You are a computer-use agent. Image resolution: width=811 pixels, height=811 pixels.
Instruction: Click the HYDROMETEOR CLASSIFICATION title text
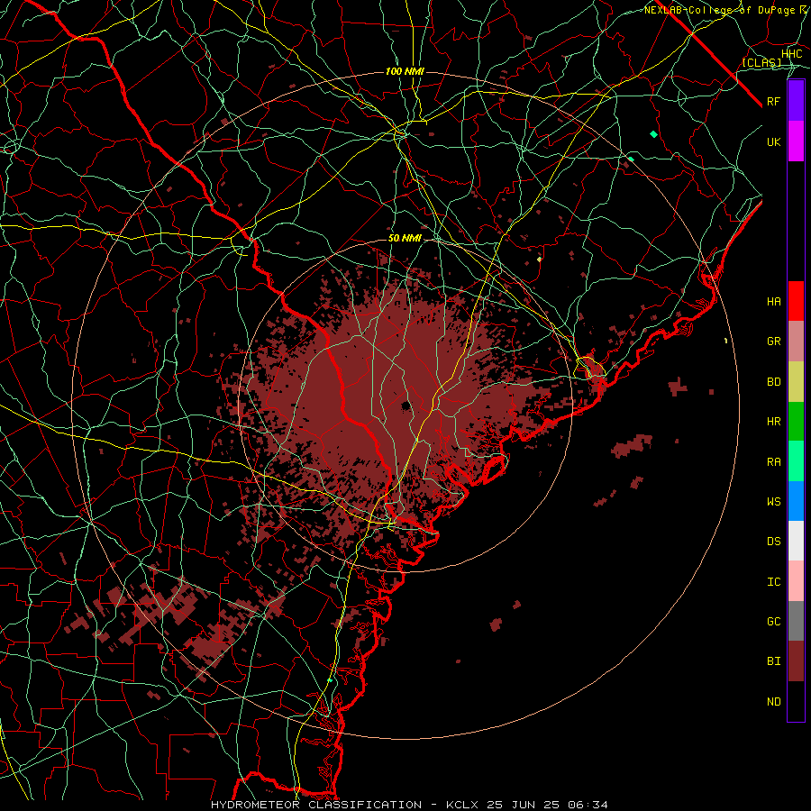(x=316, y=805)
